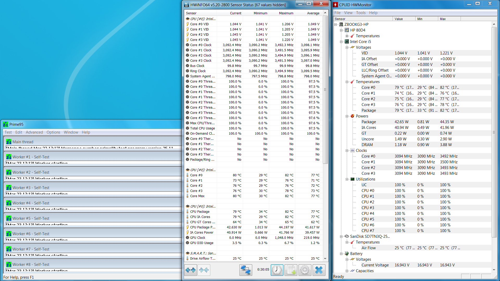Click HWiNFO logging file icon with plus

pyautogui.click(x=291, y=270)
